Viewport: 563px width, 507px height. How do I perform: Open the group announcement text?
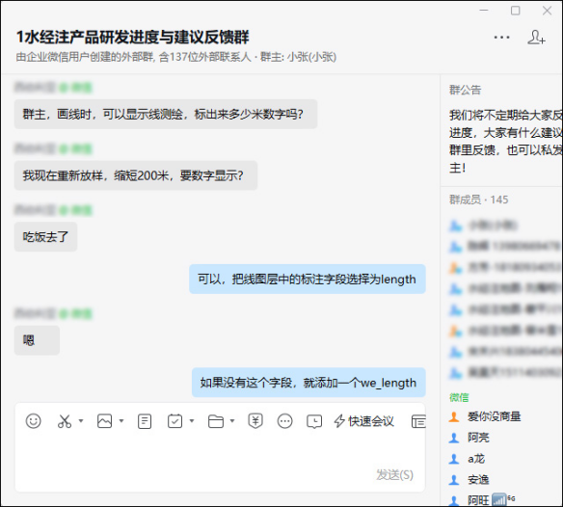coord(505,142)
